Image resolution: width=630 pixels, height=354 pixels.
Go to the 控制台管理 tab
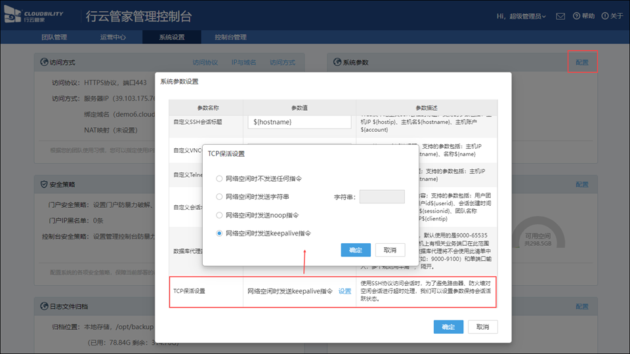pyautogui.click(x=230, y=37)
